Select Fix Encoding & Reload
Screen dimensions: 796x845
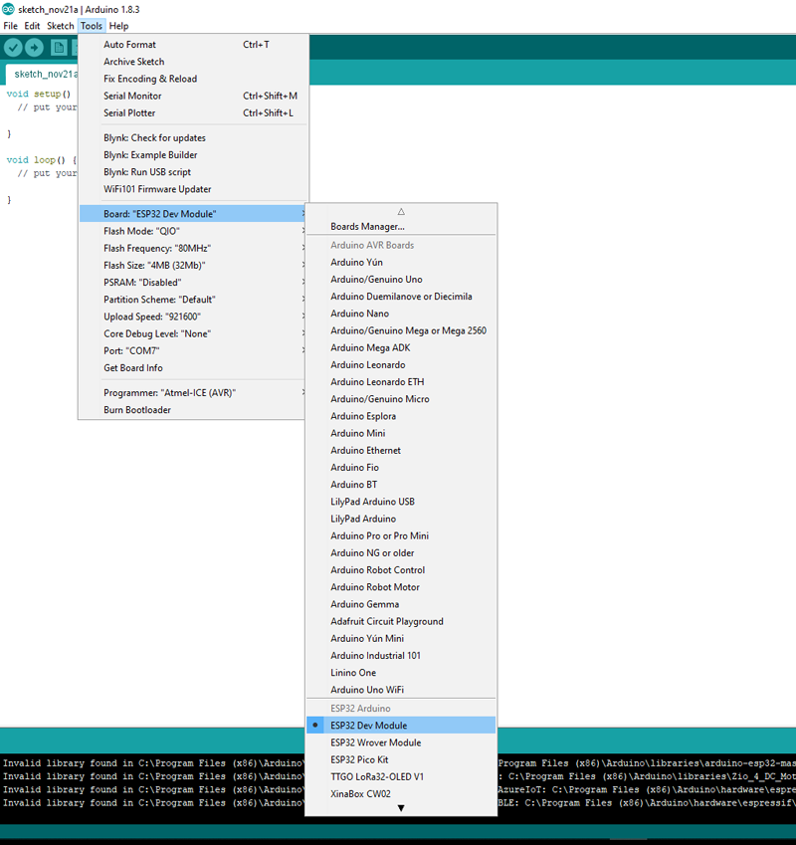click(x=193, y=79)
